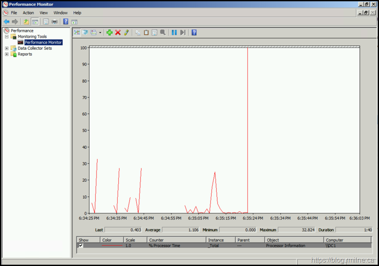Screen dimensions: 379x266
Task: Click the Counter column header
Action: coord(156,240)
